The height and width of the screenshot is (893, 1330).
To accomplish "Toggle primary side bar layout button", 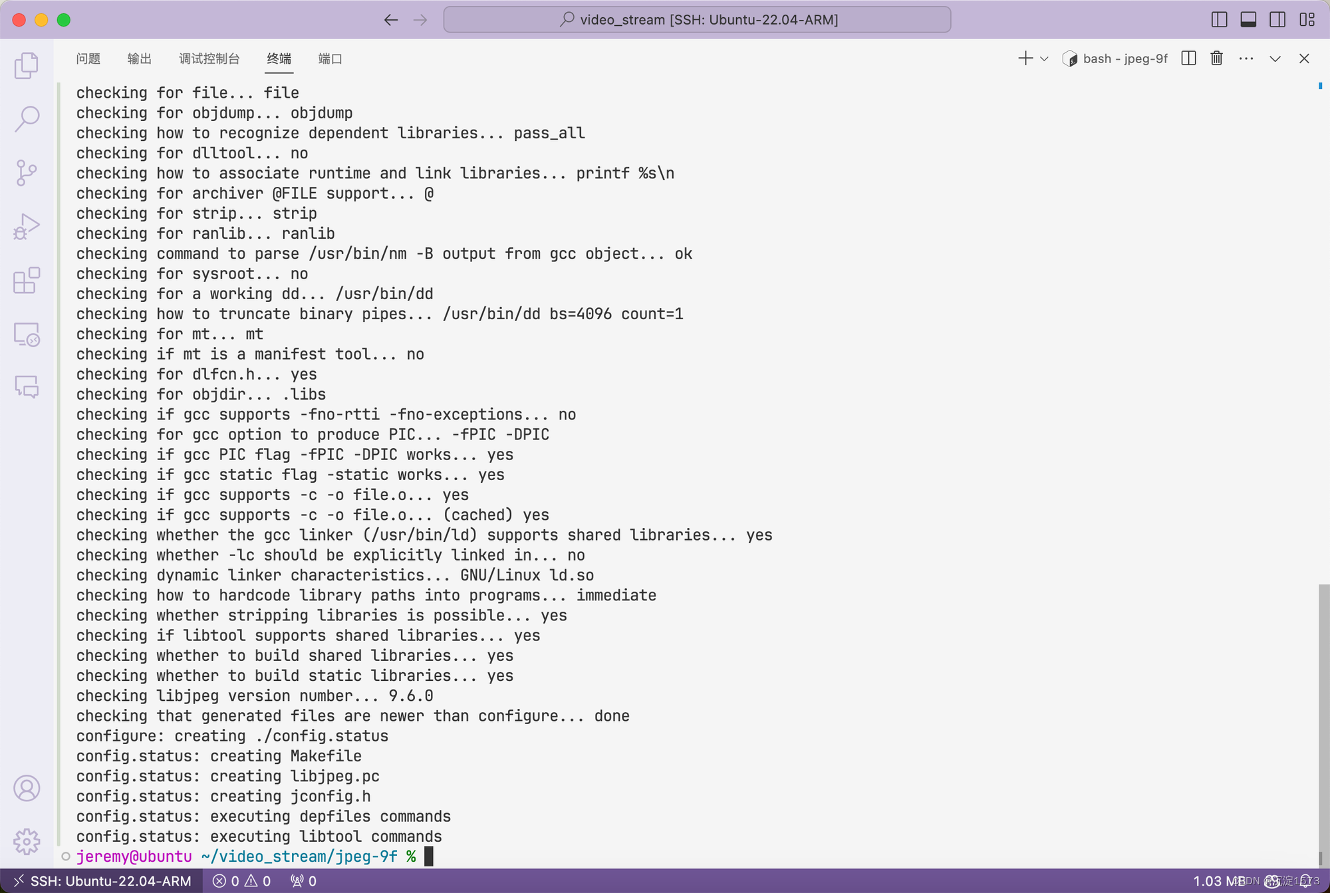I will pos(1219,19).
